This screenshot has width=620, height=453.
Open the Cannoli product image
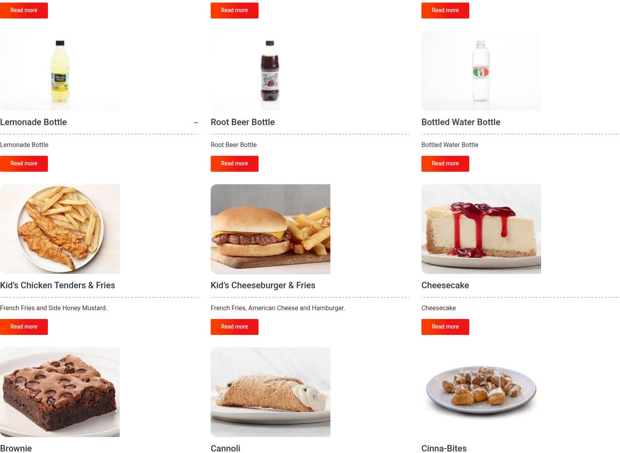coord(271,392)
